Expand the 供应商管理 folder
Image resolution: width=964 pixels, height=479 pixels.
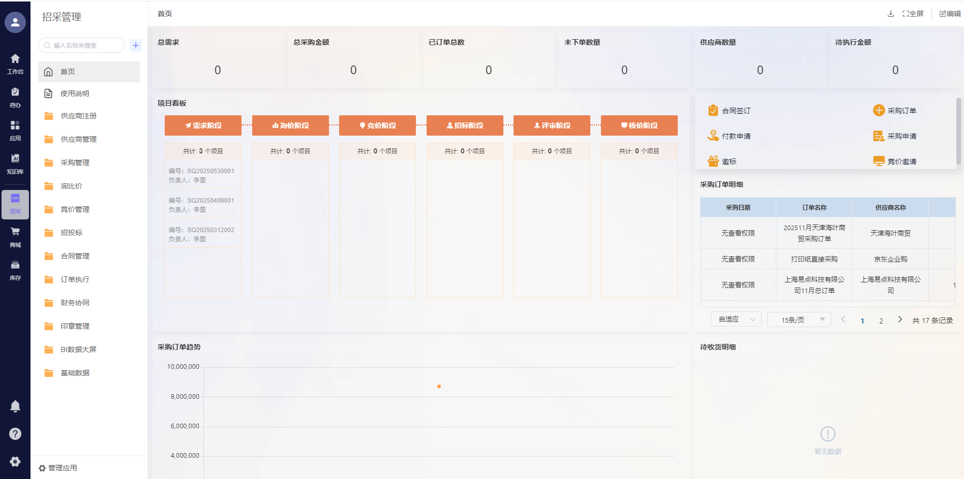[78, 139]
